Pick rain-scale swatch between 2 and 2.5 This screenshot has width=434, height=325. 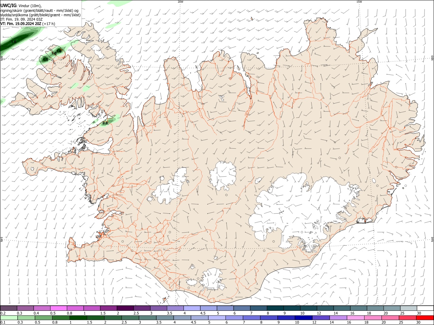pos(113,318)
